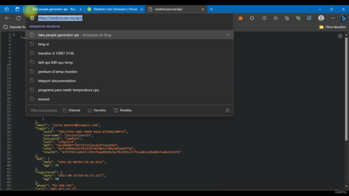349x196 pixels.
Task: Reload the page with the refresh icon
Action: [x=19, y=18]
